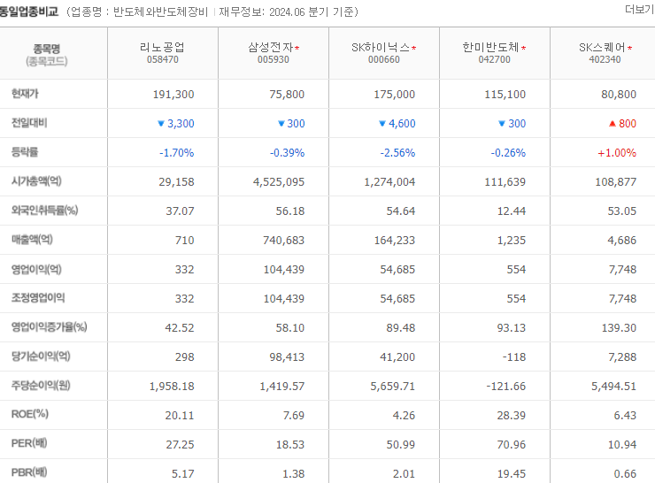Click SK스퀘어 current price 80,800
The height and width of the screenshot is (483, 655).
619,95
